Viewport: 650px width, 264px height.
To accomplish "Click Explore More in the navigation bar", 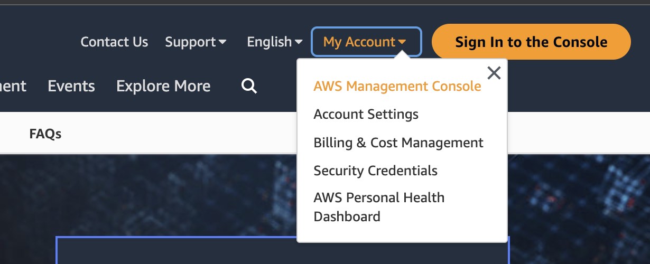I will pos(163,86).
